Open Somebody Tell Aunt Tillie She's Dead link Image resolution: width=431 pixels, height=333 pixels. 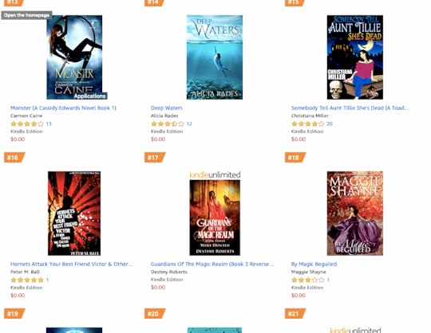[x=350, y=108]
